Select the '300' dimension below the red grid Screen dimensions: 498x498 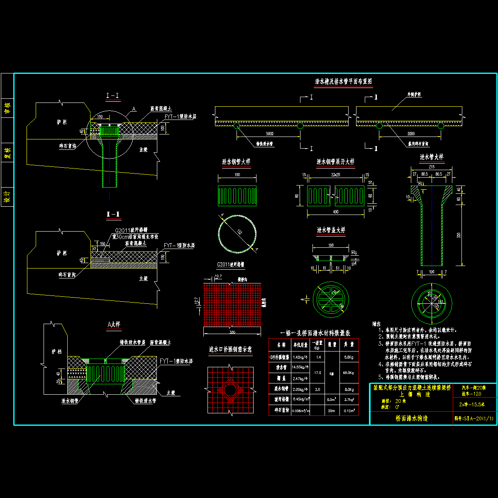coord(232,333)
